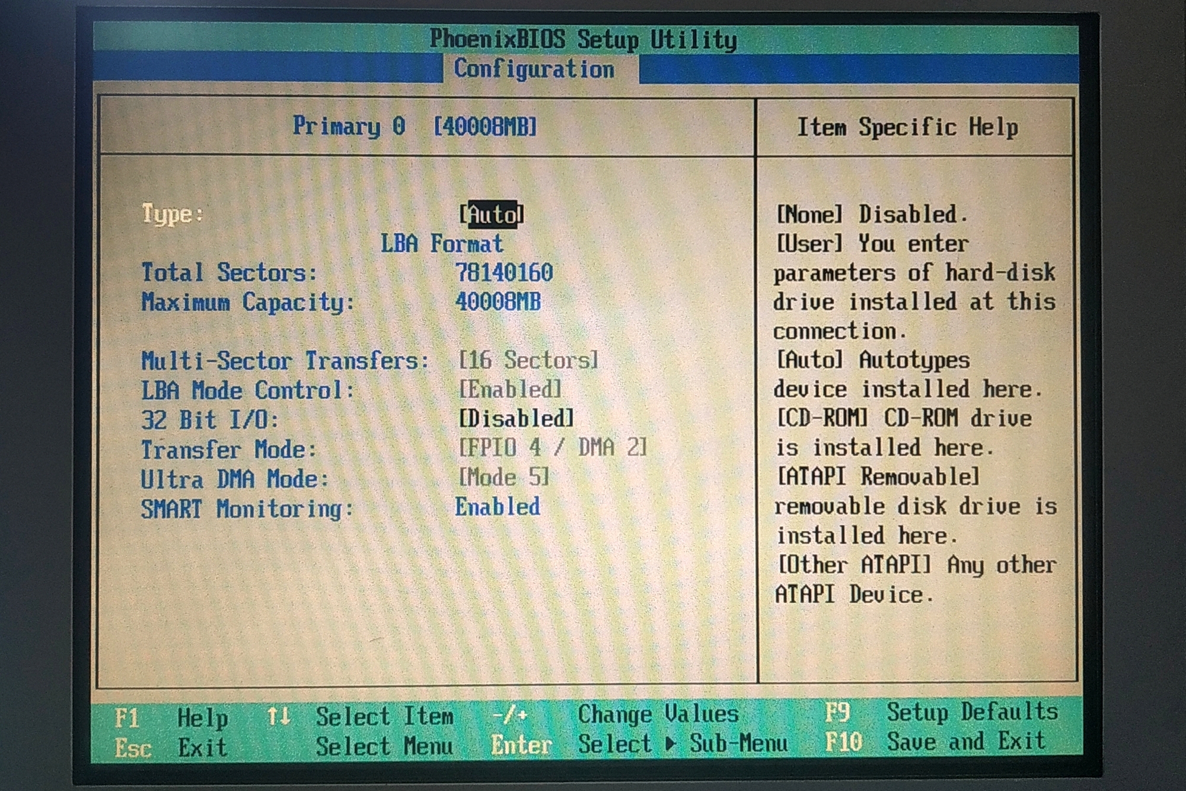1186x791 pixels.
Task: Click the F1 Help key label
Action: [x=127, y=718]
